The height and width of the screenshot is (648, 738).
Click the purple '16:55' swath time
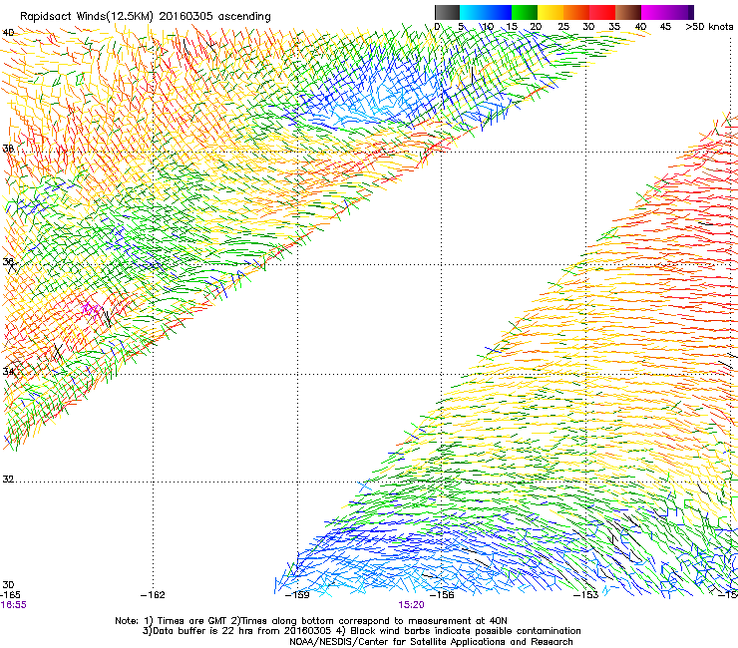[x=13, y=605]
